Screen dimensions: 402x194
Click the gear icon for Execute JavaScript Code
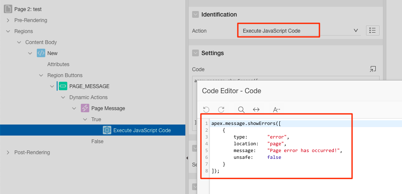pyautogui.click(x=107, y=130)
